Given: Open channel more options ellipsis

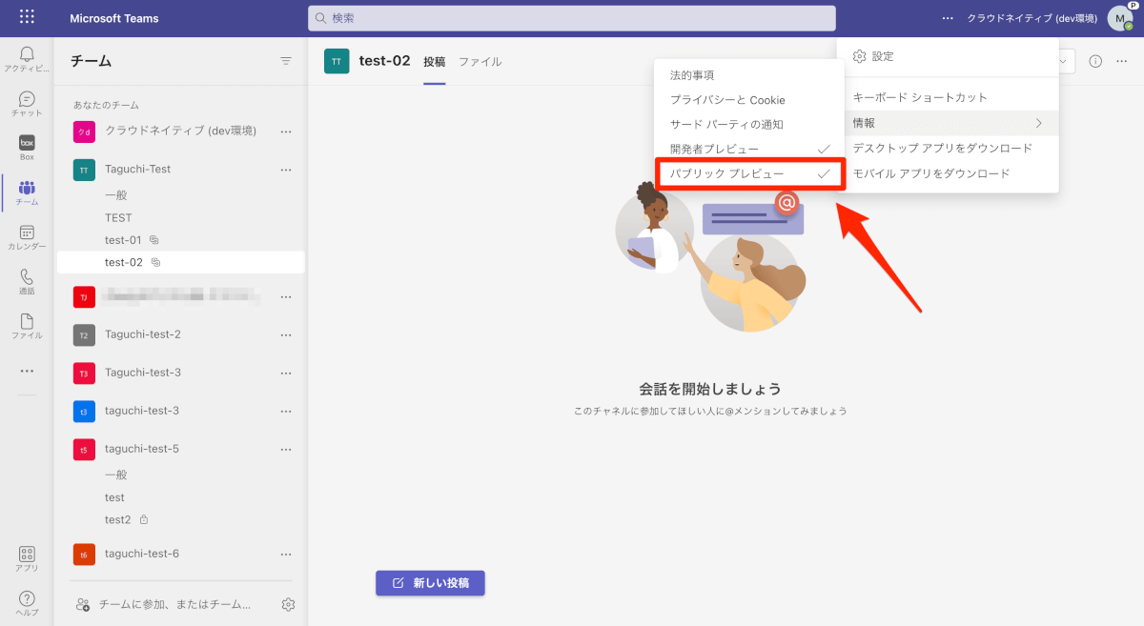Looking at the screenshot, I should tap(1121, 61).
